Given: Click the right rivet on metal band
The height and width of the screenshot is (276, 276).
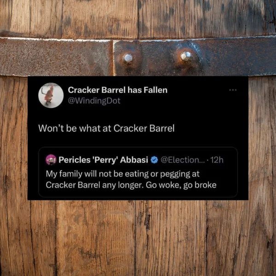Looking at the screenshot, I should click(186, 57).
